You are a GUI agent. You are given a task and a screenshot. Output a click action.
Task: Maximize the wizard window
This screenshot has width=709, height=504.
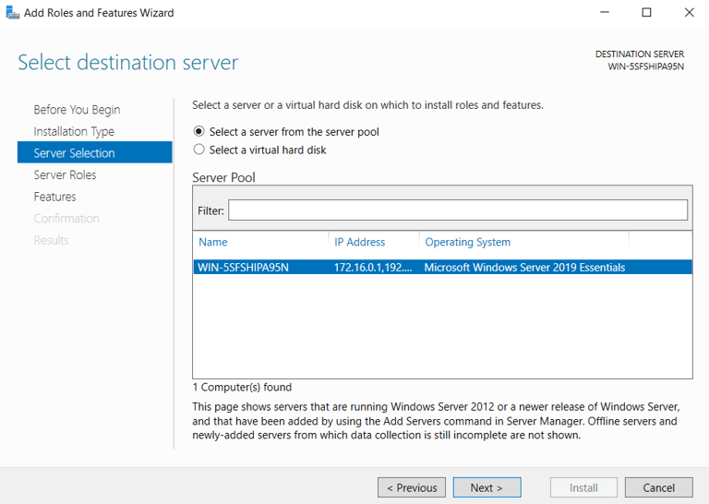(x=646, y=13)
